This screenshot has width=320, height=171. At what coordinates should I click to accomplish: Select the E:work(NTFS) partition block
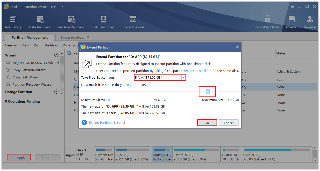pos(196,154)
